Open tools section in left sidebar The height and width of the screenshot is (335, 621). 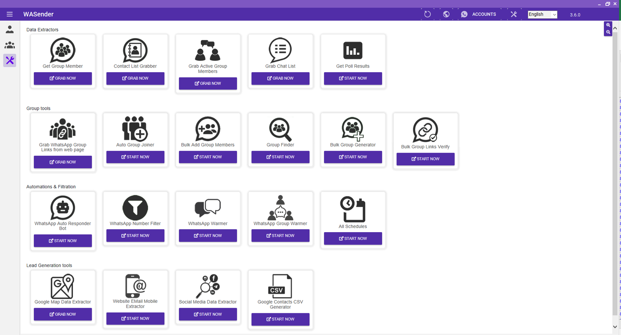[x=10, y=61]
